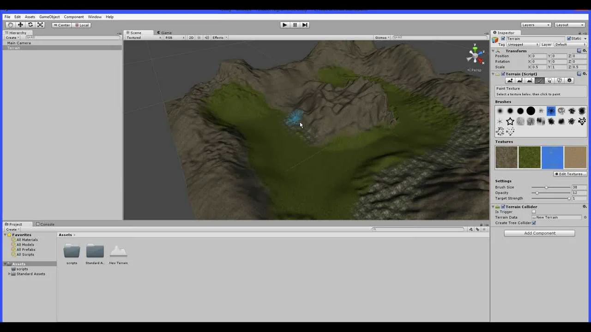Toggle 2D scene view mode
Image resolution: width=591 pixels, height=332 pixels.
click(191, 37)
